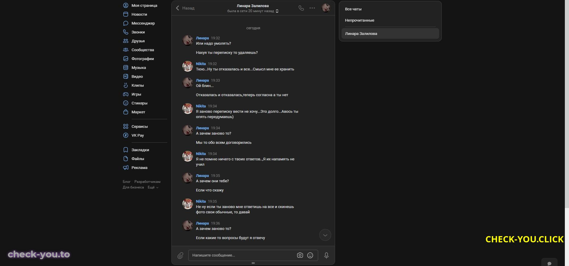The height and width of the screenshot is (266, 569).
Task: Click the Разработчикам footer link
Action: click(x=147, y=182)
